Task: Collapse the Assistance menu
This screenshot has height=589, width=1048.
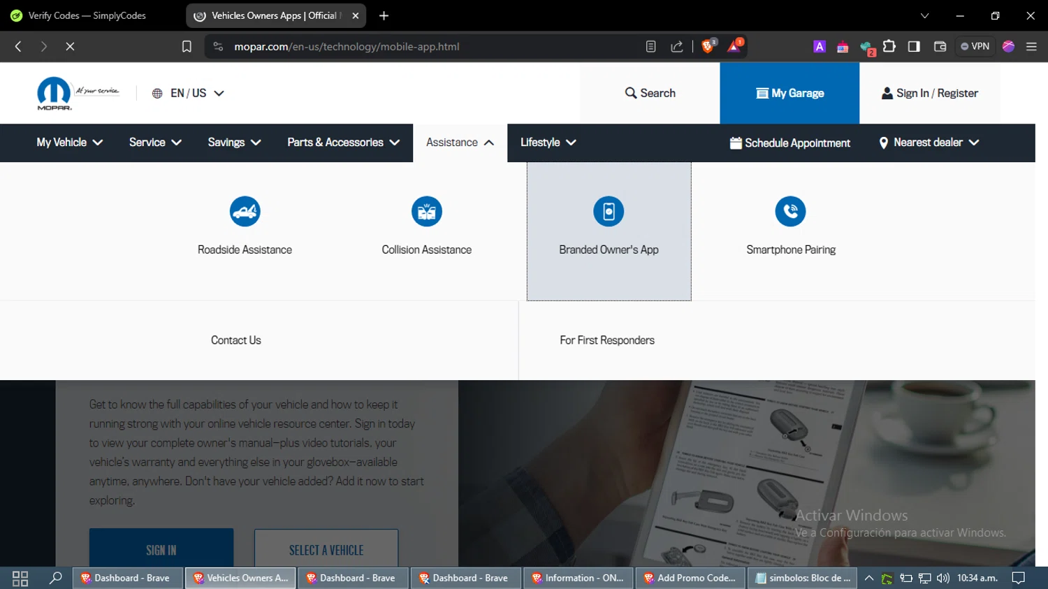Action: [460, 143]
